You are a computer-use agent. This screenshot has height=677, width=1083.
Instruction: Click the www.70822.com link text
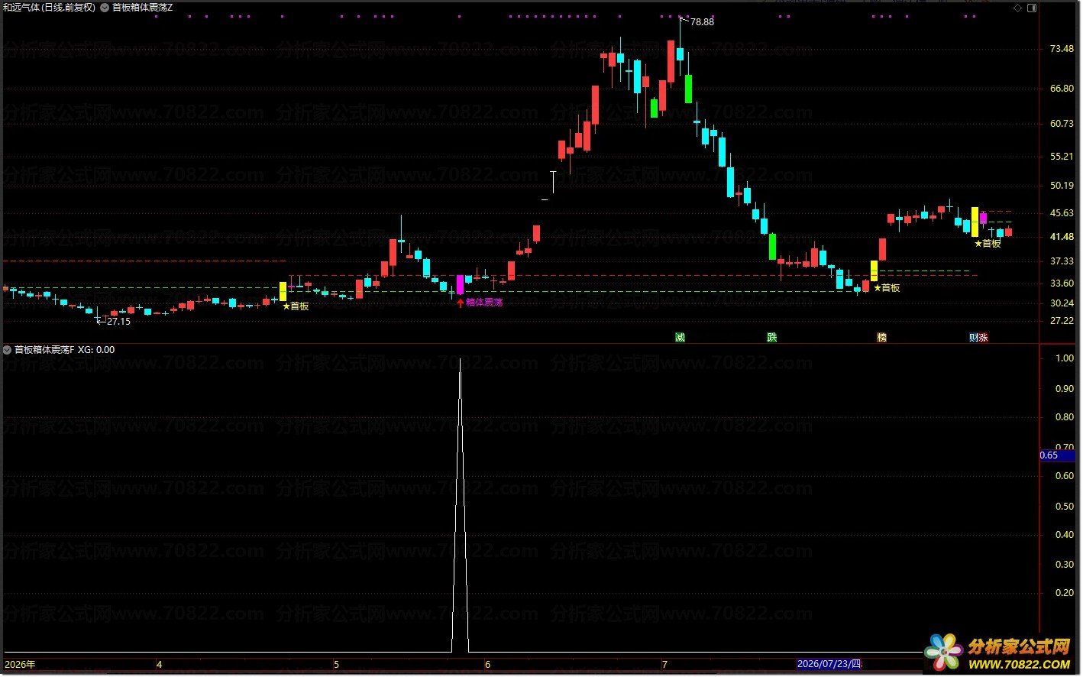click(x=1019, y=664)
